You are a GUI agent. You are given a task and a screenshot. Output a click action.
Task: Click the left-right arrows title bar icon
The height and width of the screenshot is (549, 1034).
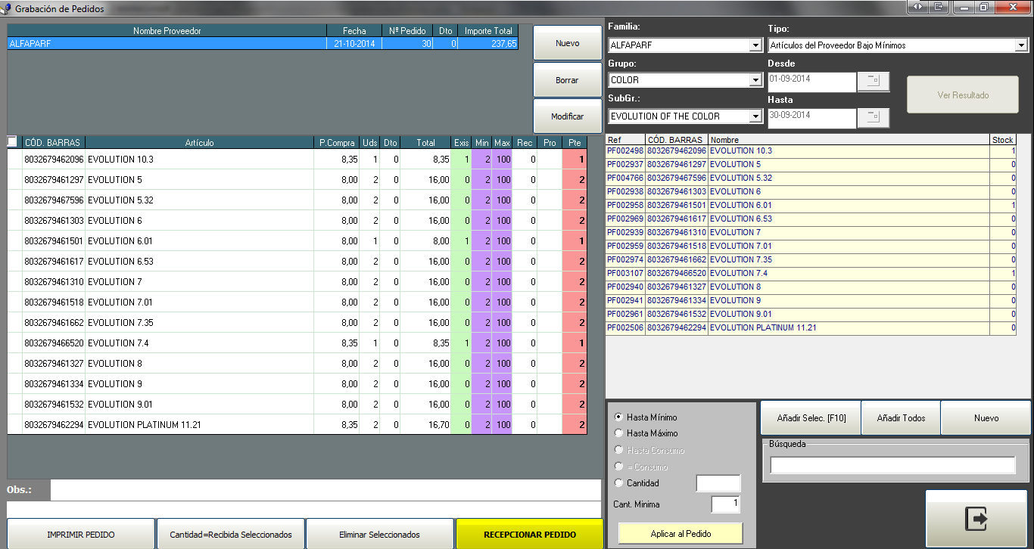(x=917, y=7)
